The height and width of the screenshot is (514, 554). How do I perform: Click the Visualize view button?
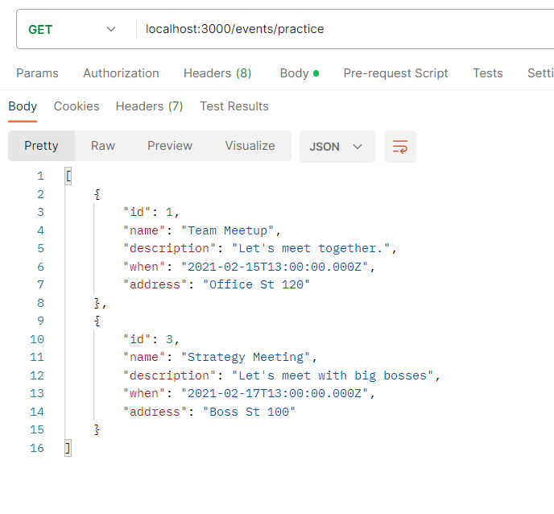coord(250,146)
